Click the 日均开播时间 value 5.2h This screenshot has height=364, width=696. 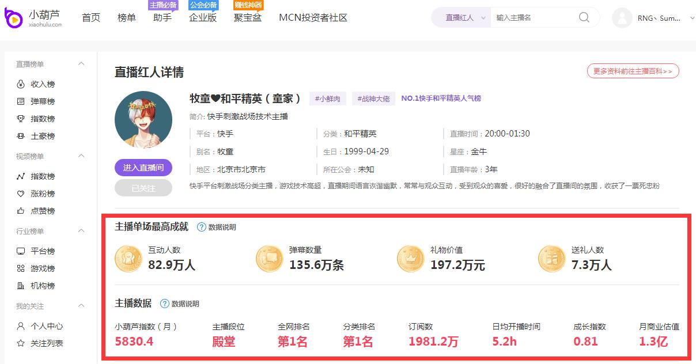click(x=505, y=342)
